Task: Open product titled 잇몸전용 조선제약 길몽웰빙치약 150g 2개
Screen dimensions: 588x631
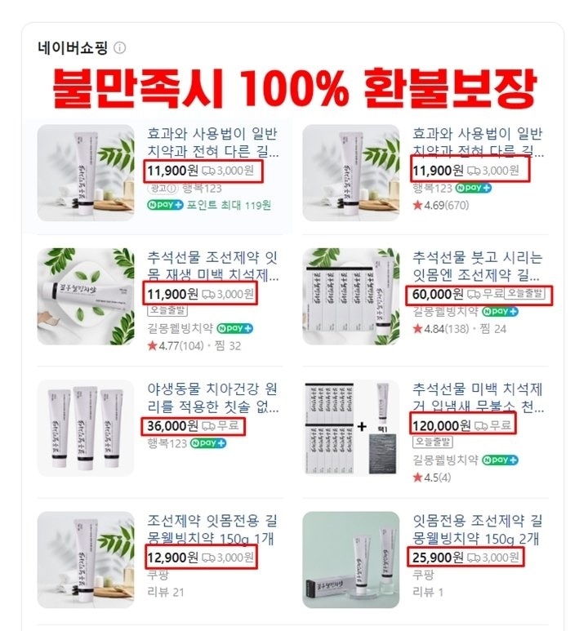Action: click(477, 529)
